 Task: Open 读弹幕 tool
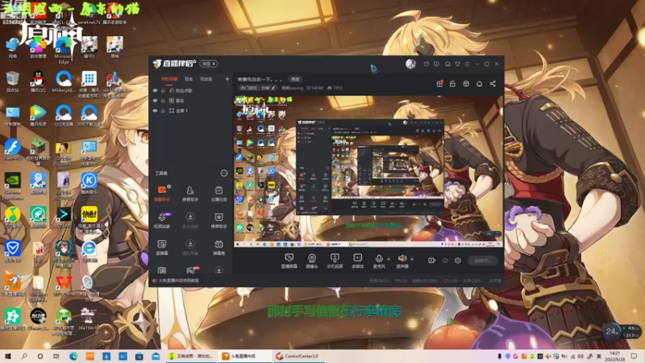pyautogui.click(x=162, y=248)
